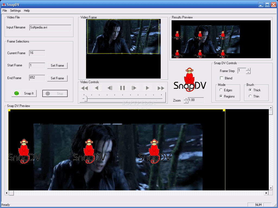Click the Input Filename field
This screenshot has height=208, width=278.
tap(50, 28)
